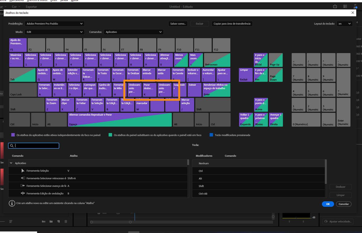Click the Selecionar avanço da faixa tool icon
The image size is (362, 233).
pos(23,186)
